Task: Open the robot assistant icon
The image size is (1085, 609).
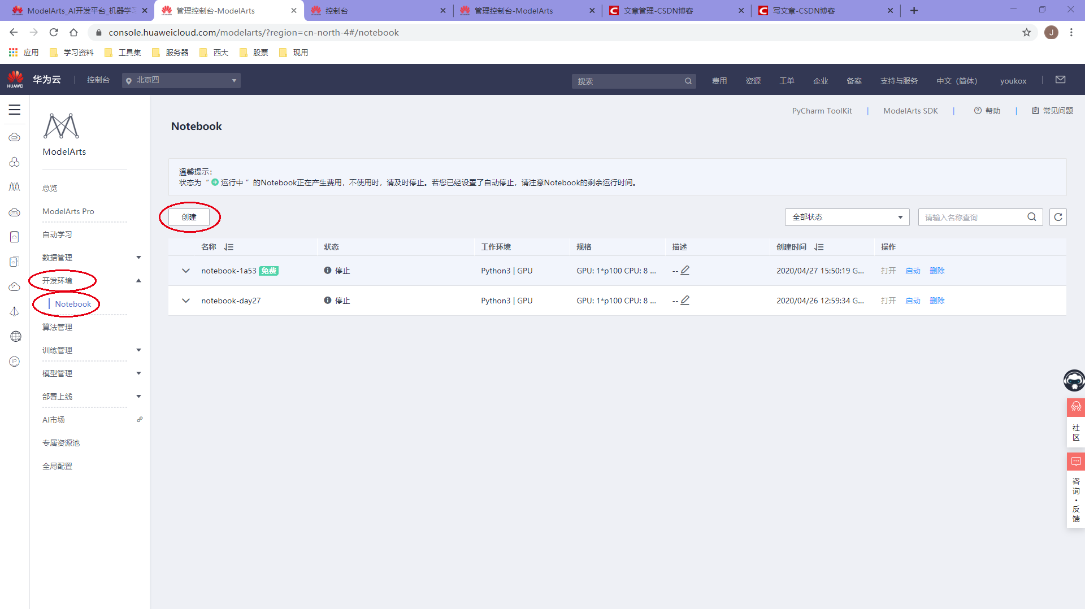Action: [x=1074, y=380]
